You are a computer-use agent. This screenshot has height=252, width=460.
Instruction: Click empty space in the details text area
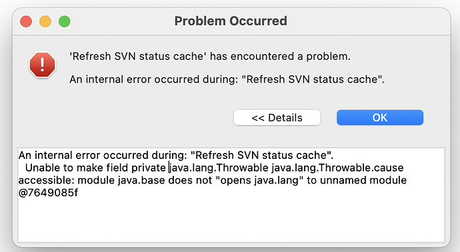[231, 219]
